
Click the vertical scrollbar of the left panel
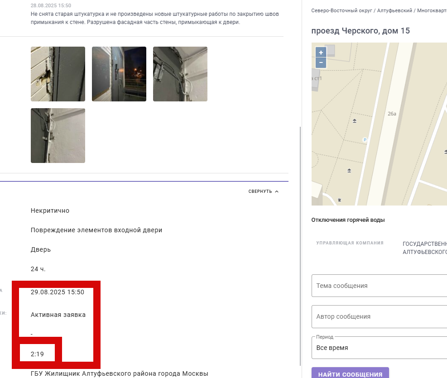click(300, 246)
